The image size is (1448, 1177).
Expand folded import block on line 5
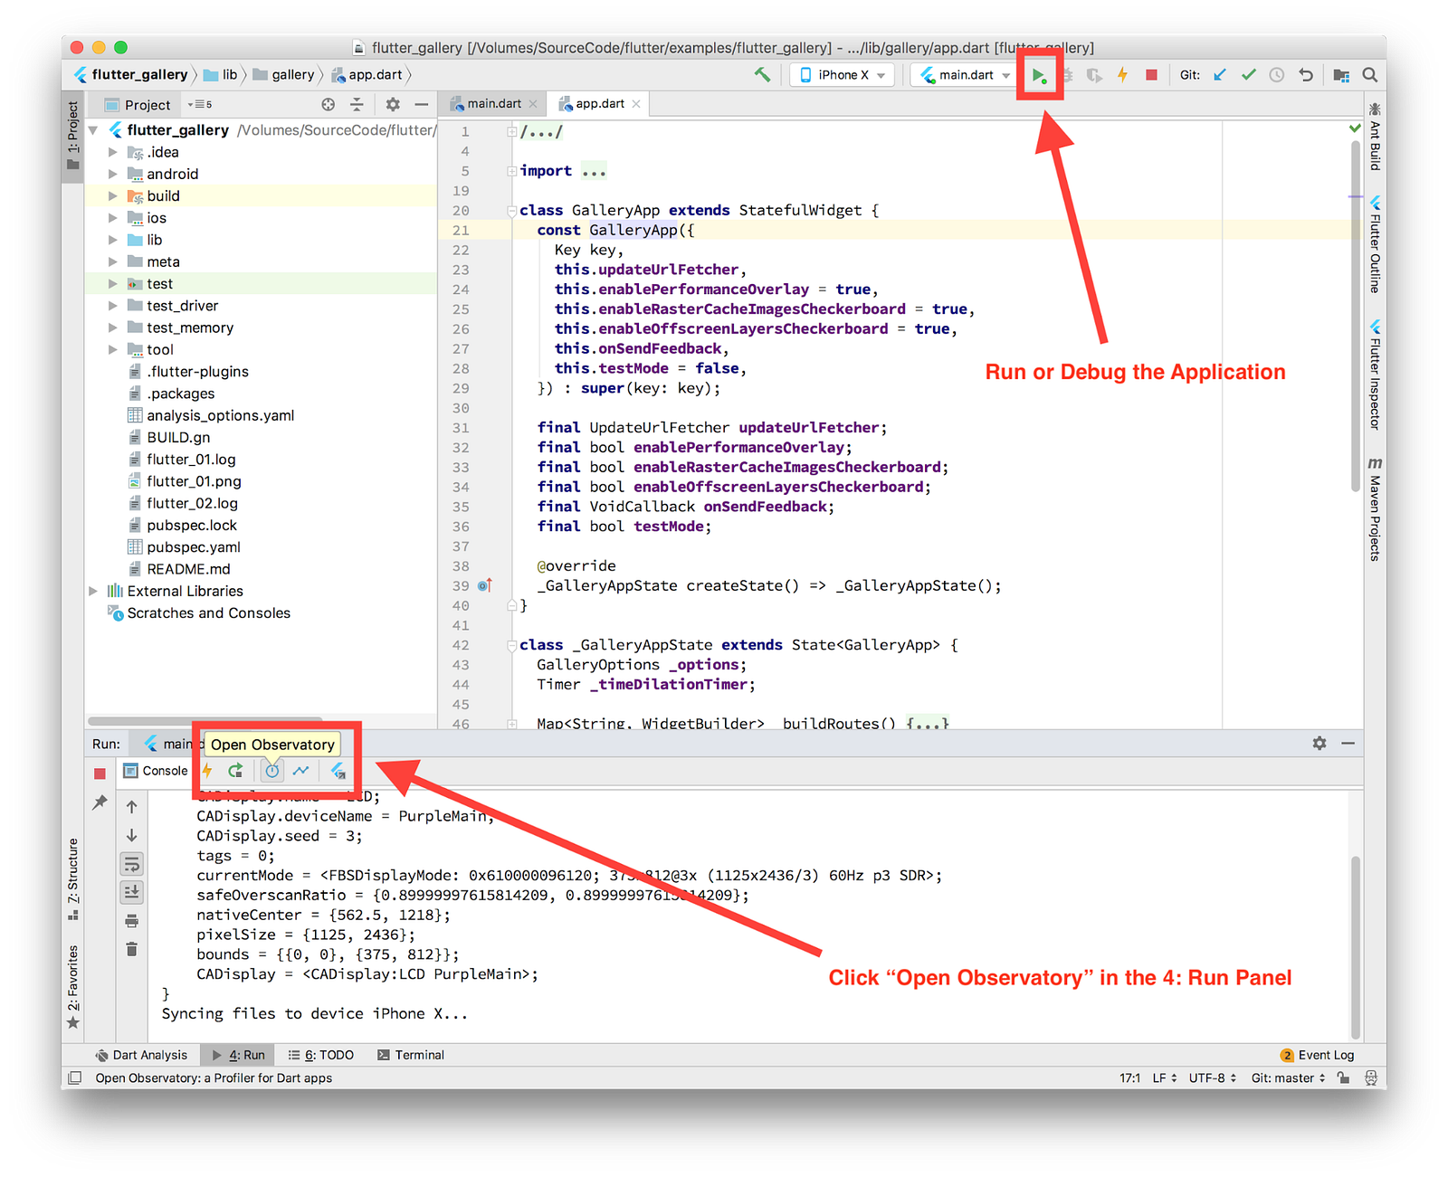(512, 171)
